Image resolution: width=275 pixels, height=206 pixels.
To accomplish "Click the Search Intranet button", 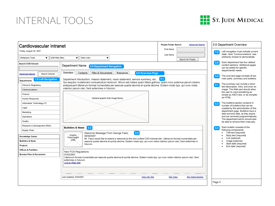I will point(48,74).
